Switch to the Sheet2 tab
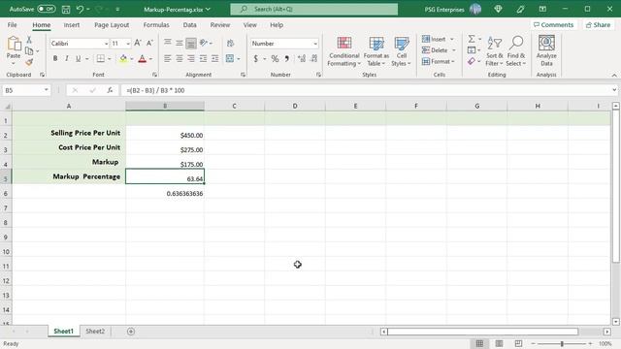Screen dimensions: 621x349 tap(95, 332)
